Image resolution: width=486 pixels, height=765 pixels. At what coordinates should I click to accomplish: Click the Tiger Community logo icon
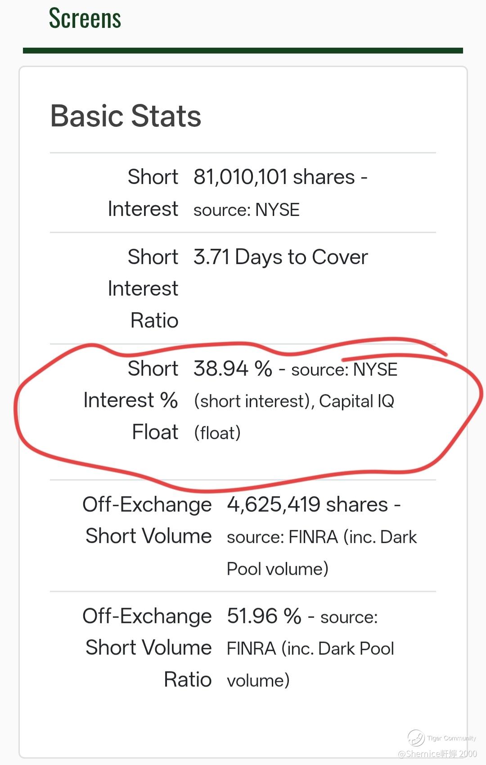click(x=416, y=738)
